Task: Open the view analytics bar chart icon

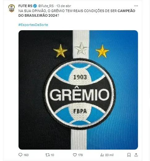Action: [102, 155]
